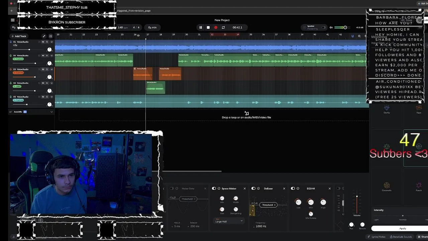428x241 pixels.
Task: Expand options chevron for track 05
Action: click(x=51, y=97)
